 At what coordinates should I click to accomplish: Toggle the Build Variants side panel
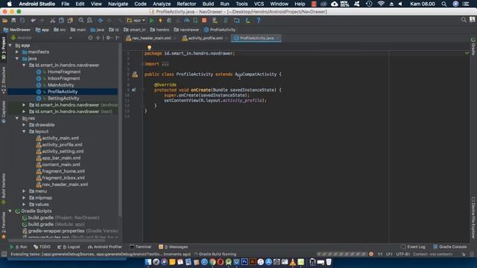pyautogui.click(x=3, y=188)
